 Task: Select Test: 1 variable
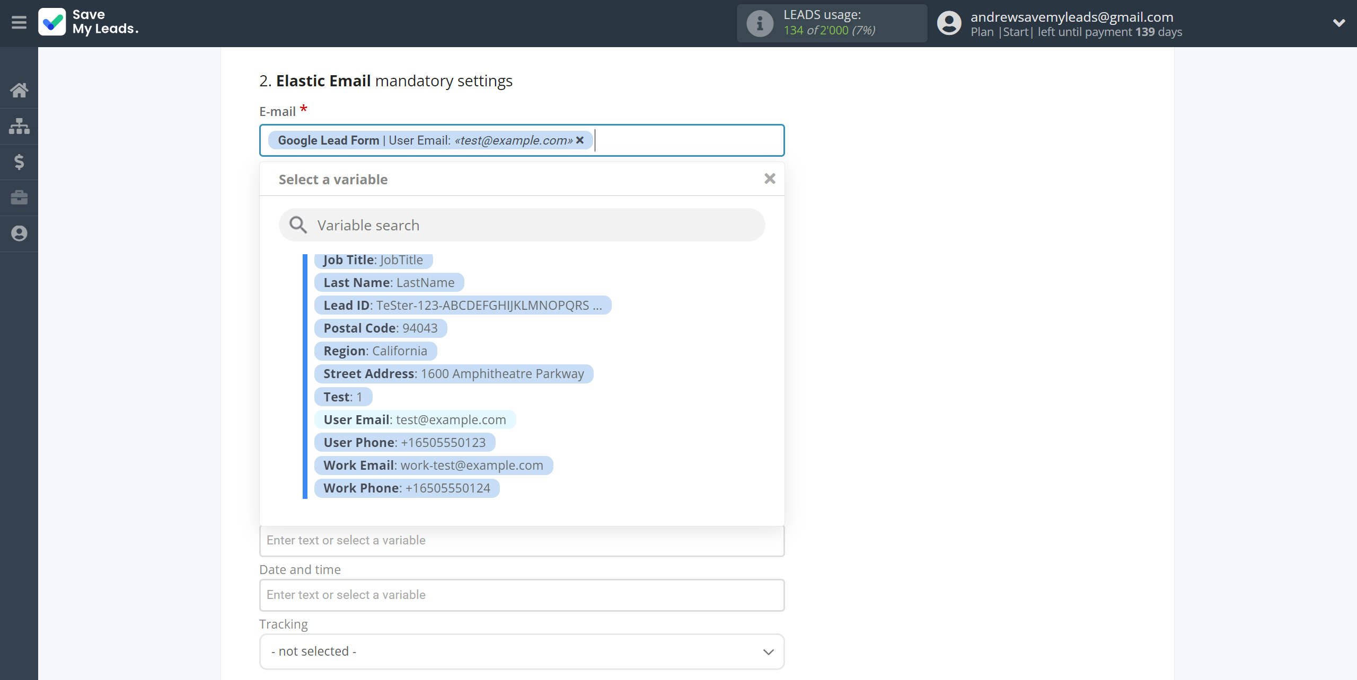click(343, 397)
